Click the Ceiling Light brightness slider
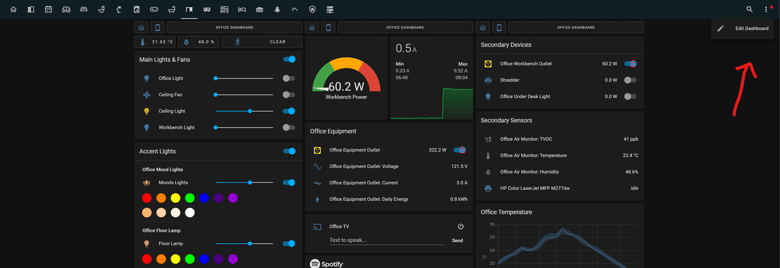 (244, 111)
